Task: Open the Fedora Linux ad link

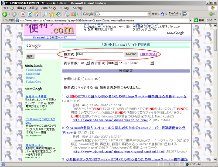Action: [34, 70]
